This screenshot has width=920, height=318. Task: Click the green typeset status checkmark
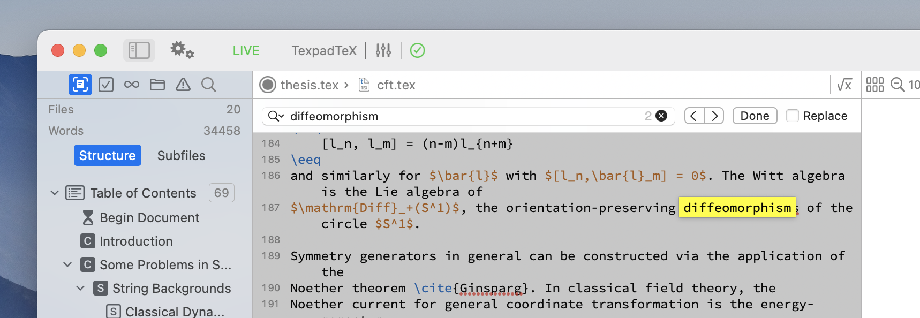pos(417,50)
